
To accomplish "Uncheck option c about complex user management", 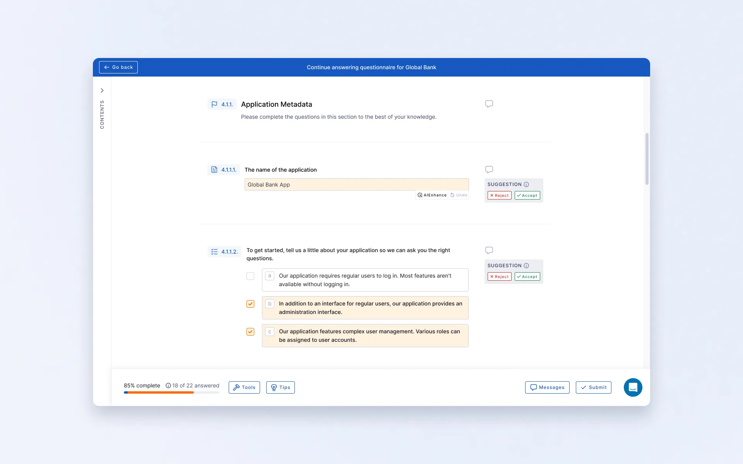I will pyautogui.click(x=250, y=332).
